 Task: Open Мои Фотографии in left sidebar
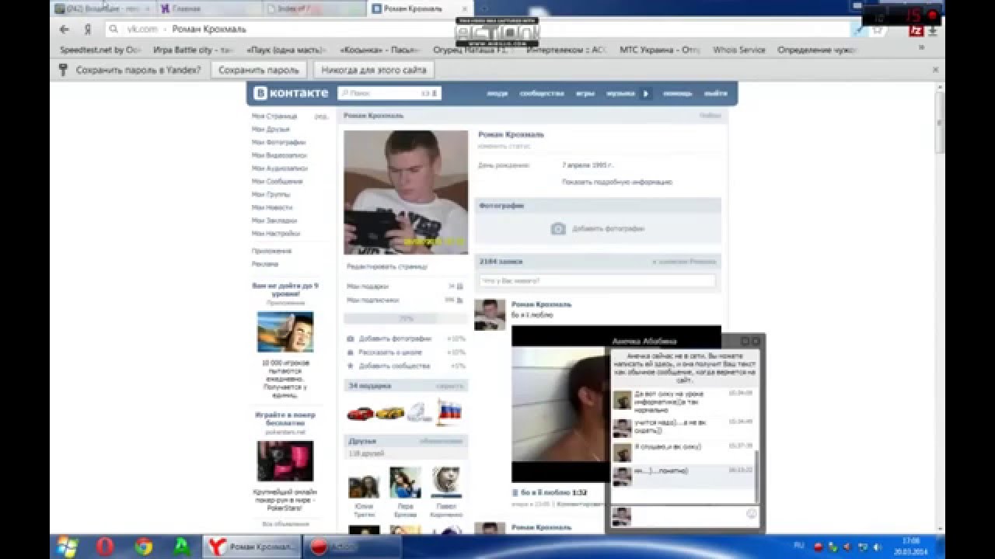tap(278, 143)
